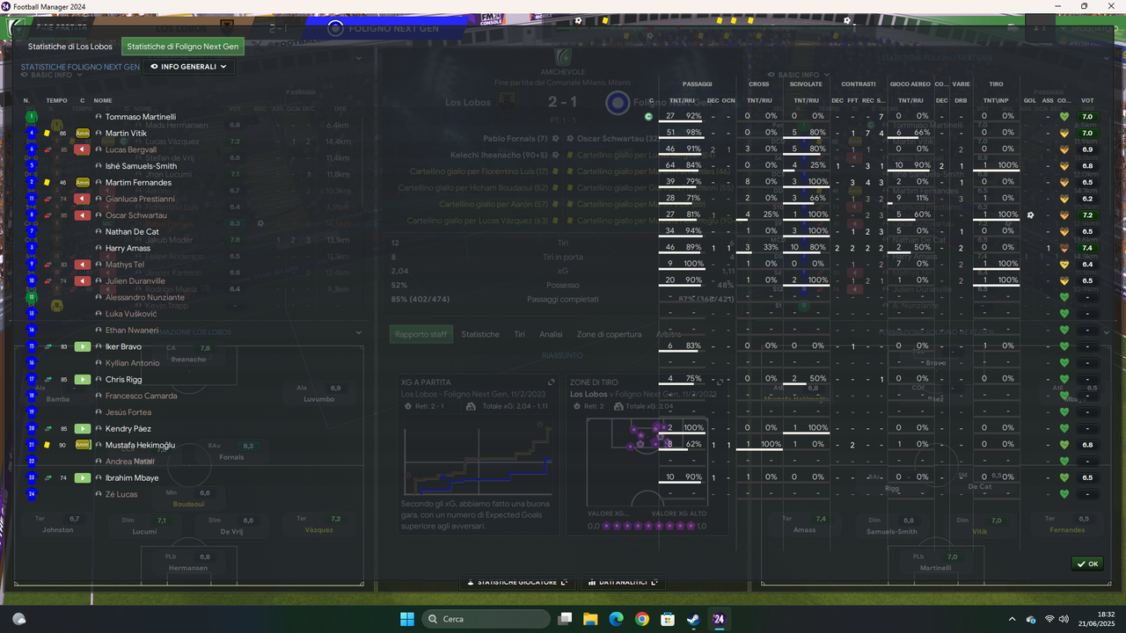
Task: Click the 7.4 rating for Harry Amass
Action: (x=1087, y=249)
